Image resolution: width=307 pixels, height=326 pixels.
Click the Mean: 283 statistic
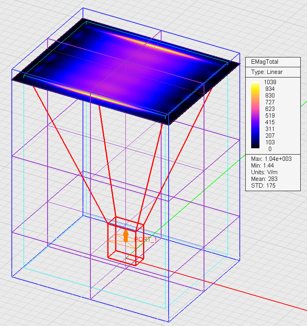[264, 179]
